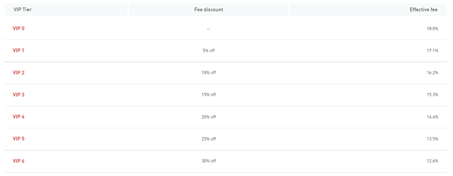Screen dimensions: 453x176
Task: Select the VIP 5 tier label
Action: tap(19, 139)
